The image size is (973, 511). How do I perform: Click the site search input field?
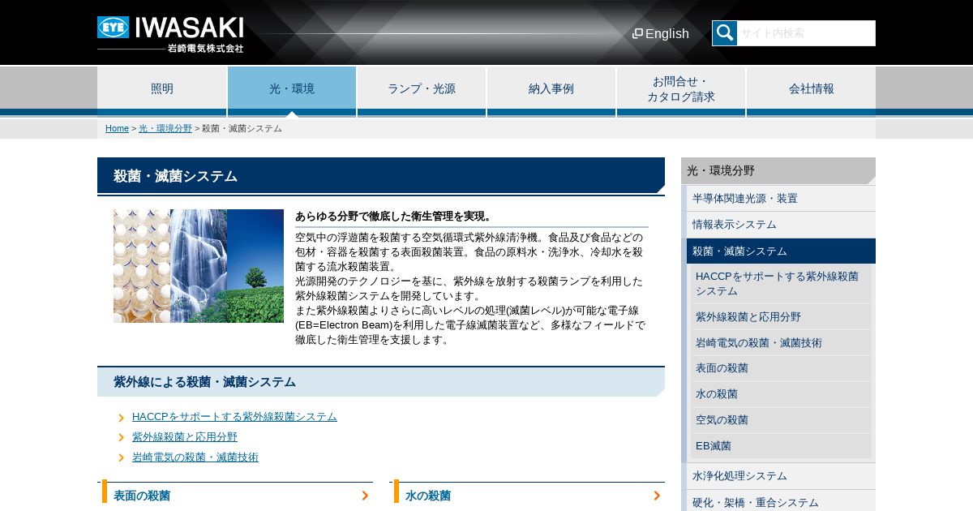806,33
